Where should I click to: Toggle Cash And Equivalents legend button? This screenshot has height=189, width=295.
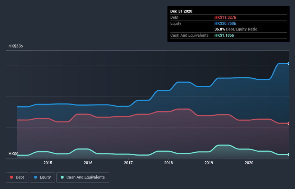point(83,178)
